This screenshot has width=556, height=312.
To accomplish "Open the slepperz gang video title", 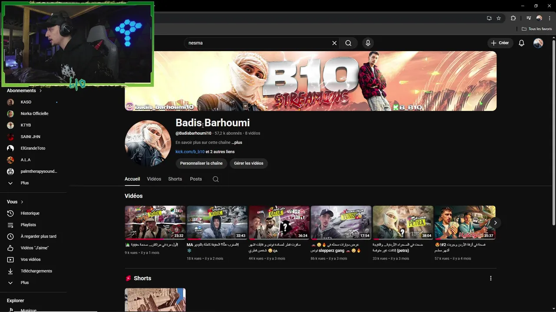I will (x=336, y=247).
